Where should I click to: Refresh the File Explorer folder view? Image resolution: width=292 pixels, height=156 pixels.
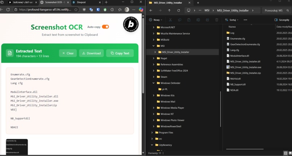pos(179,11)
